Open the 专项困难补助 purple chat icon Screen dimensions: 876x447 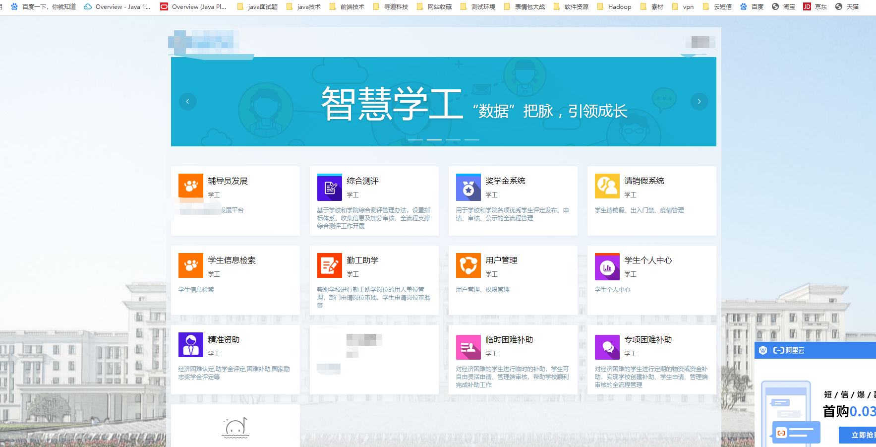607,346
